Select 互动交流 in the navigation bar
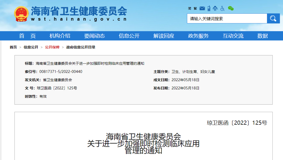This screenshot has width=283, height=160. click(233, 36)
